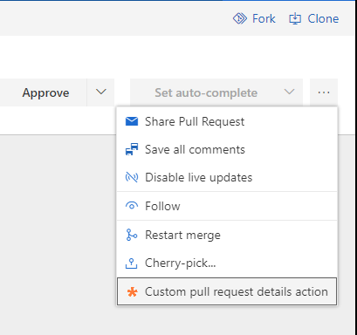Follow this pull request
This screenshot has height=335, width=357.
[x=227, y=206]
